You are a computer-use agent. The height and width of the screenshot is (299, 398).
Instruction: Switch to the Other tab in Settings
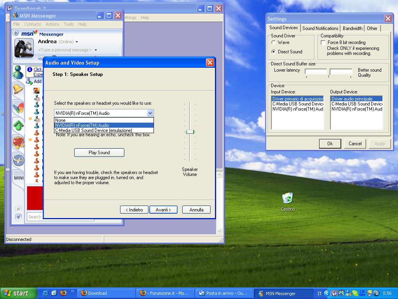coord(372,28)
